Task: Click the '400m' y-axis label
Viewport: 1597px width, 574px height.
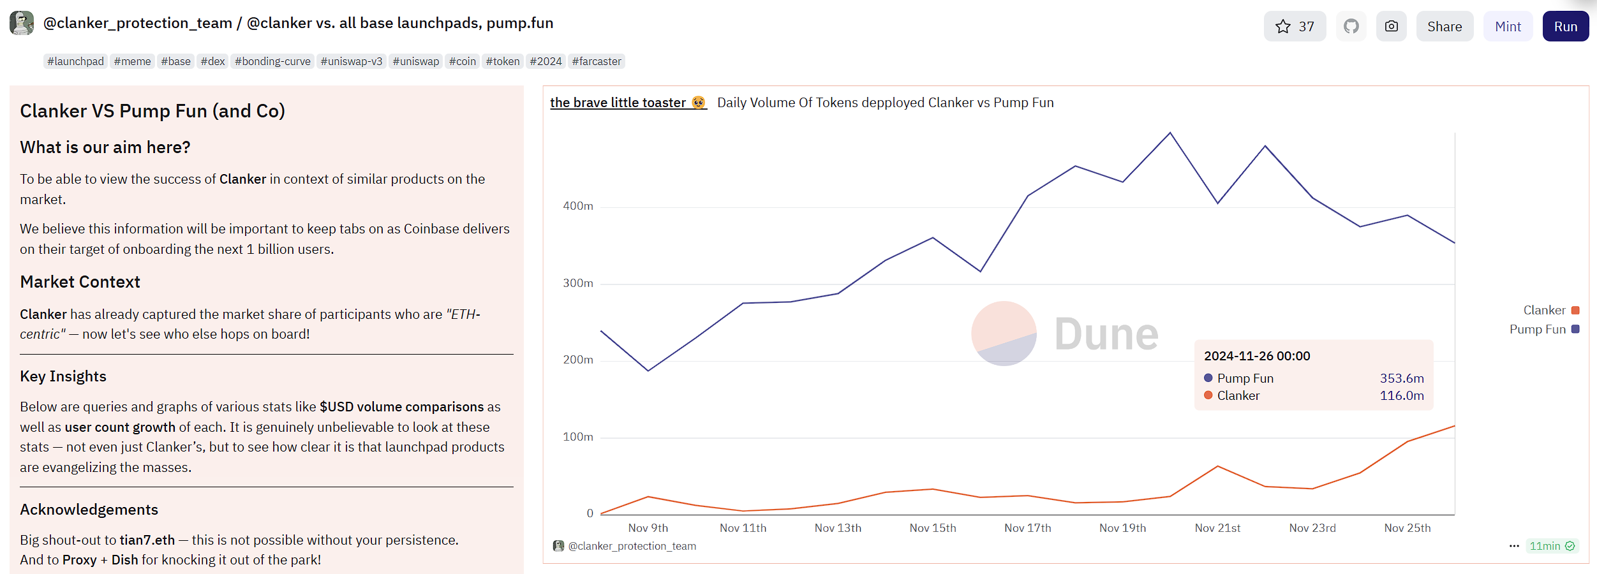Action: (x=578, y=206)
